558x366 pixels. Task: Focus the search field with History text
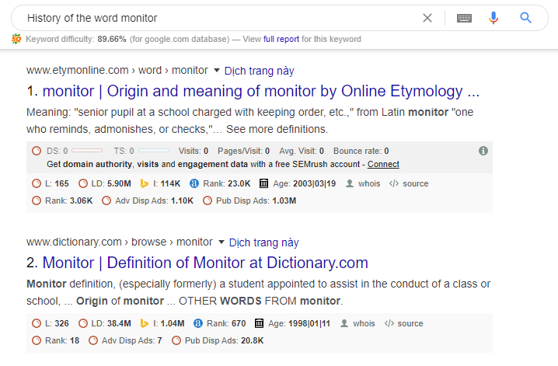pyautogui.click(x=221, y=18)
